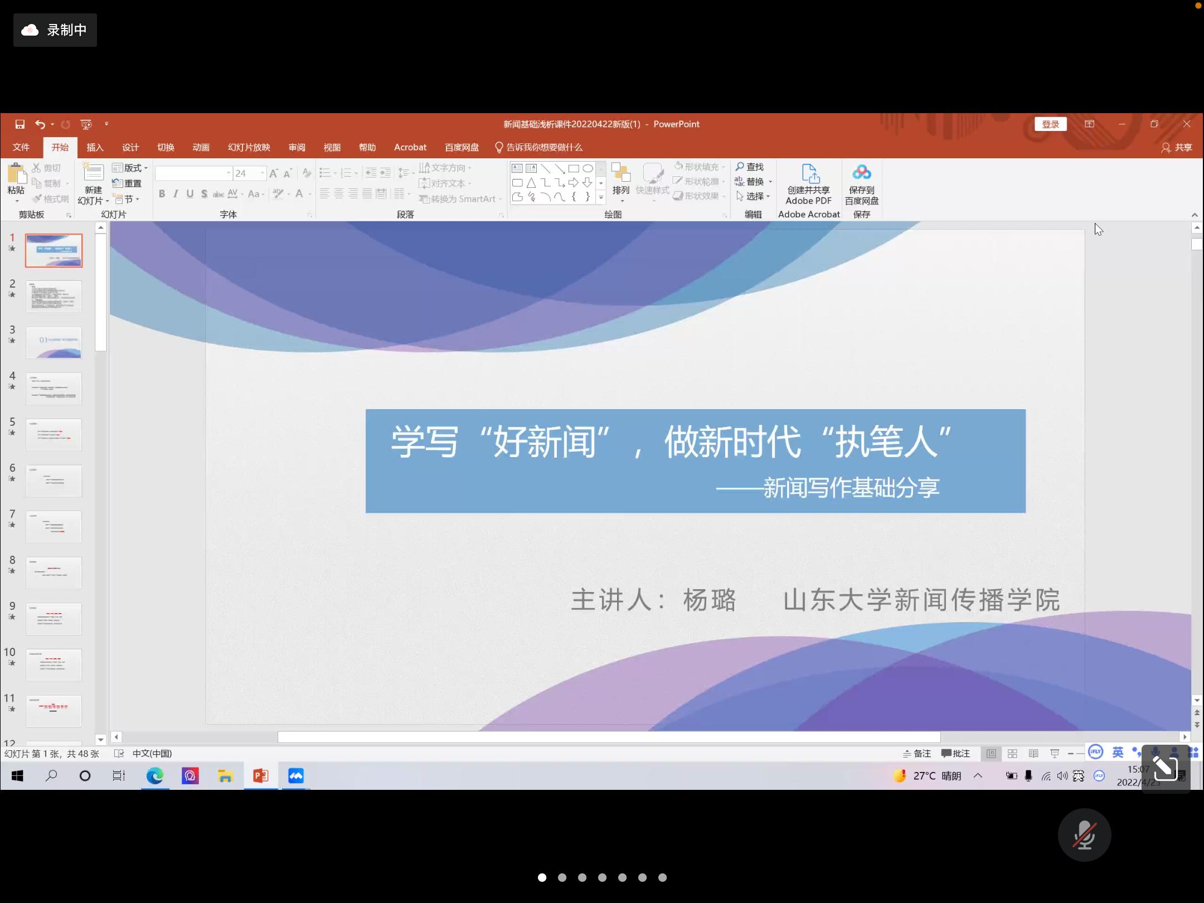
Task: Click the weather 27°C widget
Action: (927, 775)
